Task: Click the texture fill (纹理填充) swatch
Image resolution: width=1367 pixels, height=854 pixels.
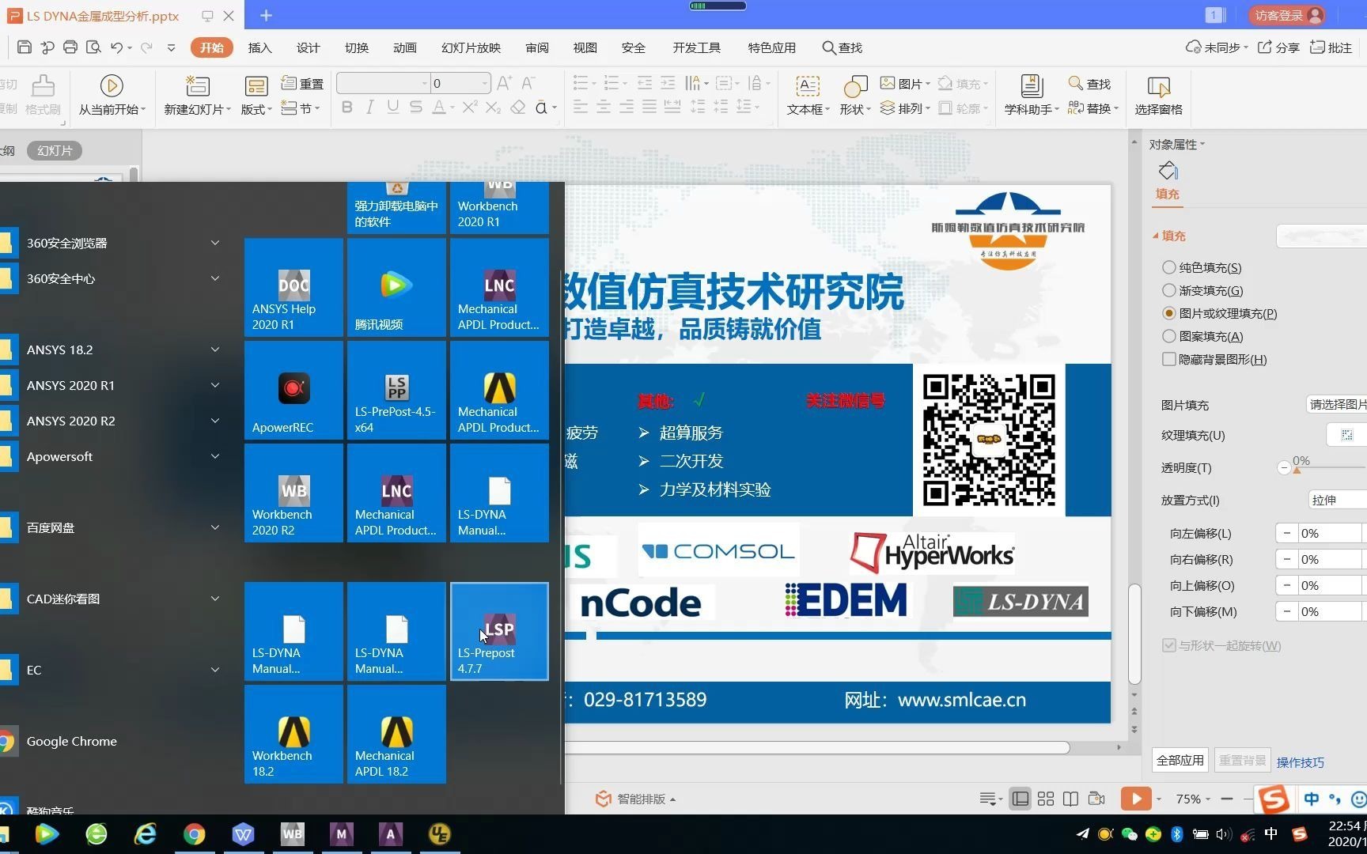Action: 1346,435
